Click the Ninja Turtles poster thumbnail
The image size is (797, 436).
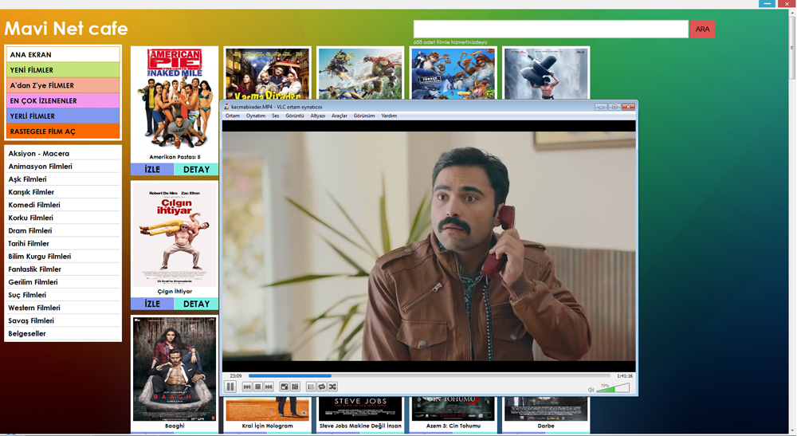[x=360, y=73]
